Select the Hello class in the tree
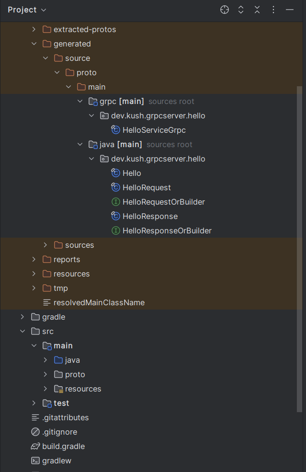 click(x=131, y=173)
